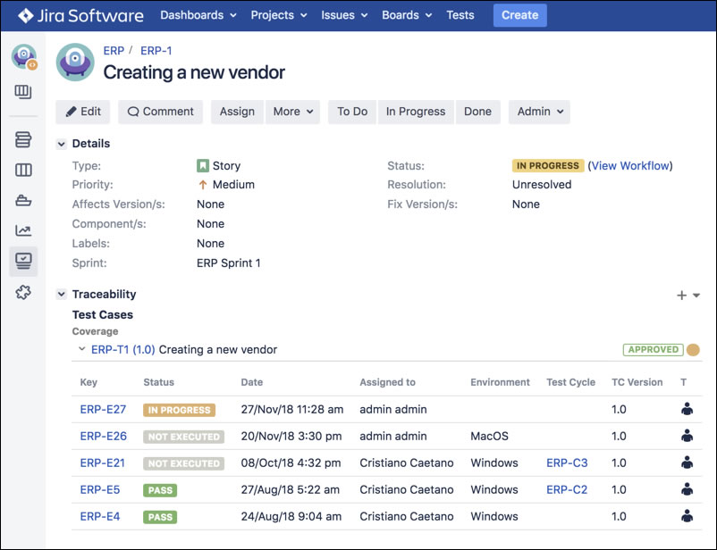Collapse the Traceability section
The height and width of the screenshot is (550, 717).
pyautogui.click(x=62, y=295)
